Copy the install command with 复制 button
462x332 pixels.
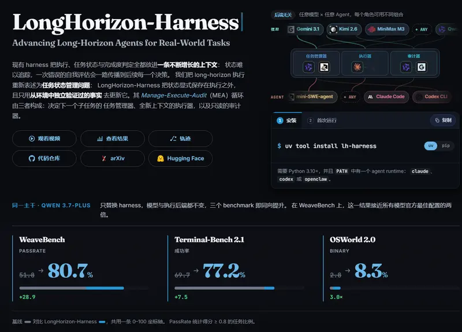coord(443,120)
